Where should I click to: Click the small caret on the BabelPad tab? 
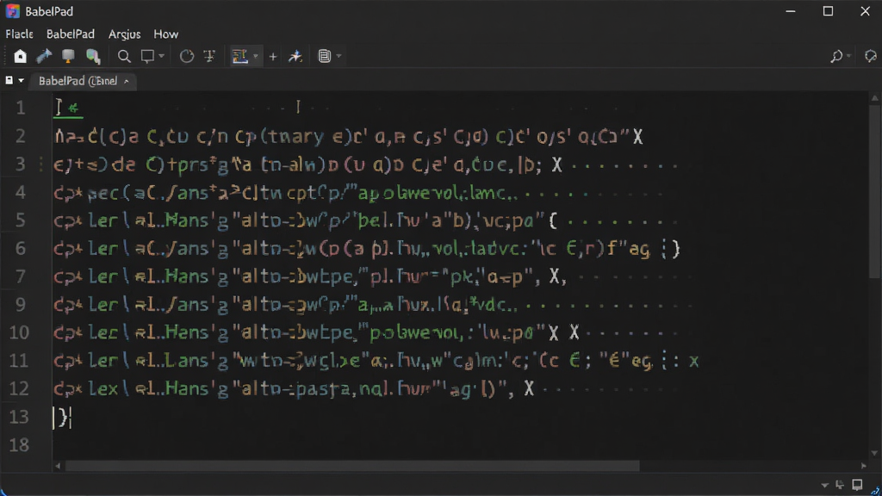[127, 82]
